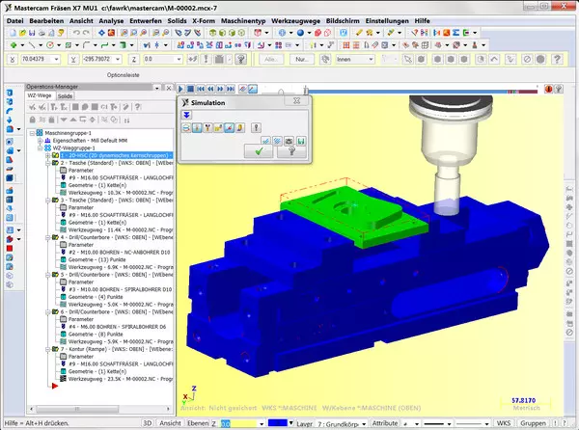The width and height of the screenshot is (579, 430).
Task: Expand the Simulation dialog double-arrow button
Action: click(186, 113)
